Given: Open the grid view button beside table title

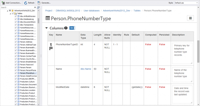Looking at the screenshot, I should pos(190,18).
